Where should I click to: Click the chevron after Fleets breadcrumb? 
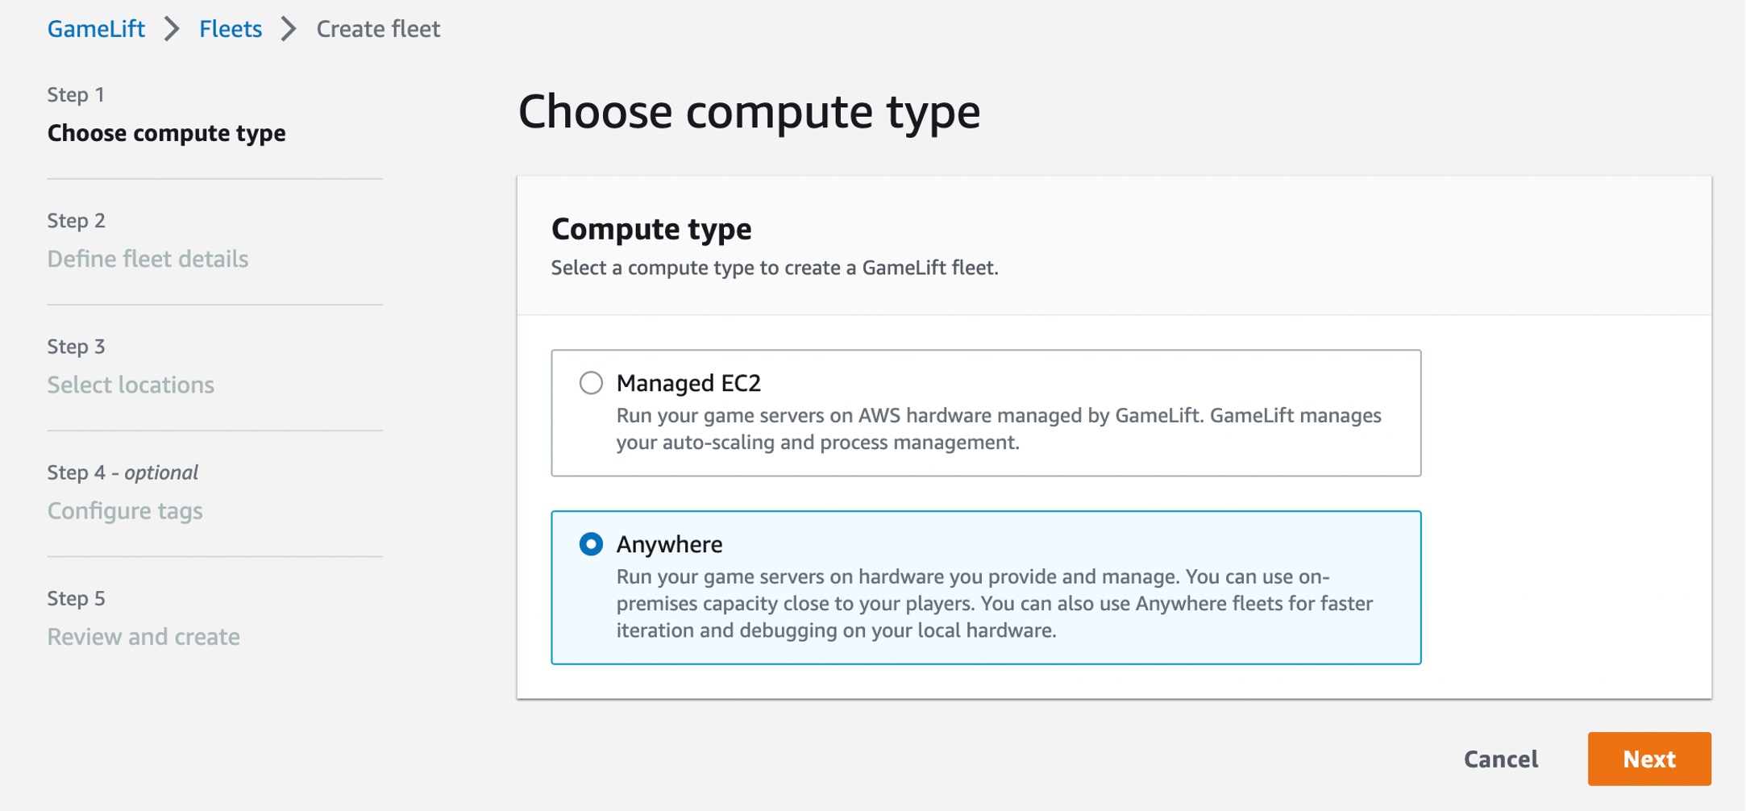click(x=289, y=29)
